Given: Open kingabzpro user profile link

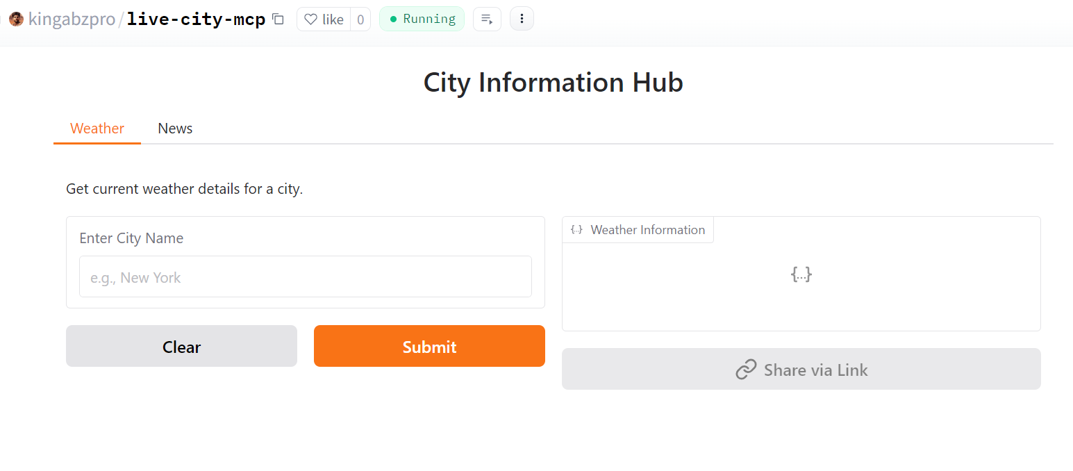Looking at the screenshot, I should (x=72, y=19).
